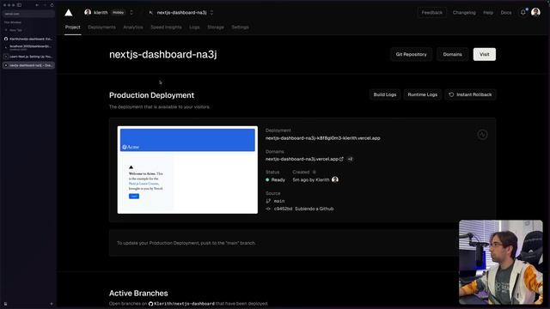
Task: Click Instant Rollback button
Action: [470, 94]
